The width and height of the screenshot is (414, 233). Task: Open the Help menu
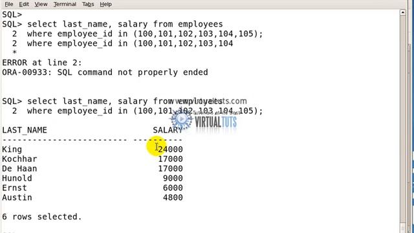coord(105,5)
